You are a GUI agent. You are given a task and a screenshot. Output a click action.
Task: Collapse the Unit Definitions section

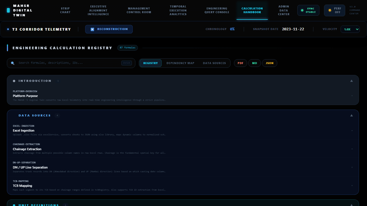click(352, 205)
